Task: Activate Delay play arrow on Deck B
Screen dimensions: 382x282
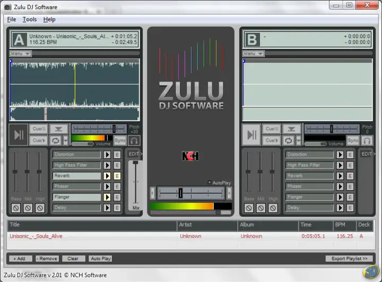Action: 340,208
